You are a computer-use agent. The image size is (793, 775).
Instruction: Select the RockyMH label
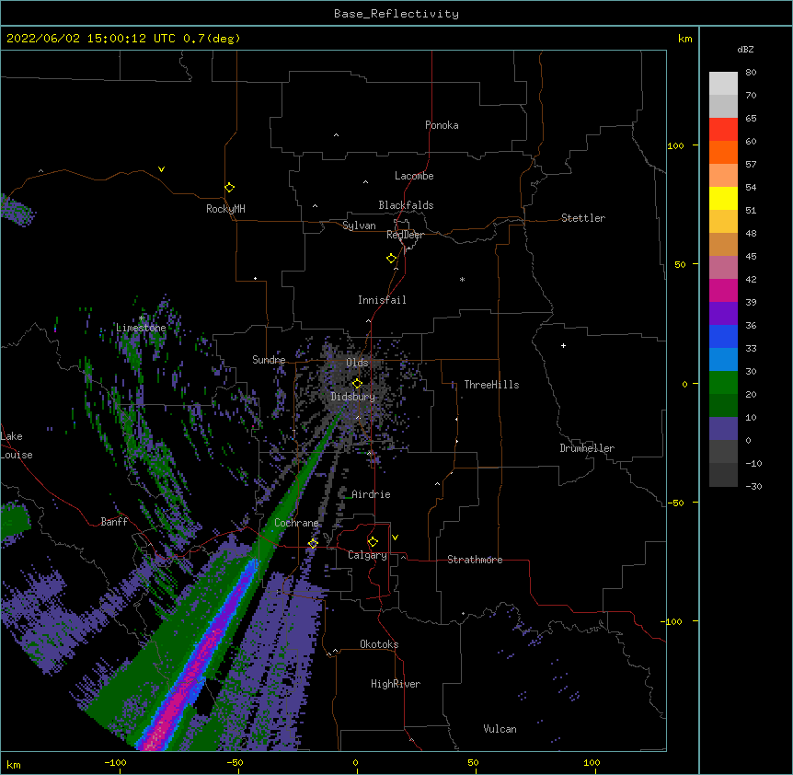click(225, 209)
